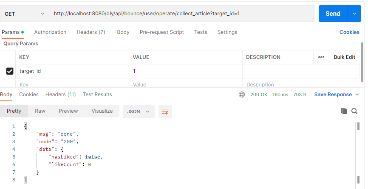Open search in response body
368x189 pixels.
point(354,111)
